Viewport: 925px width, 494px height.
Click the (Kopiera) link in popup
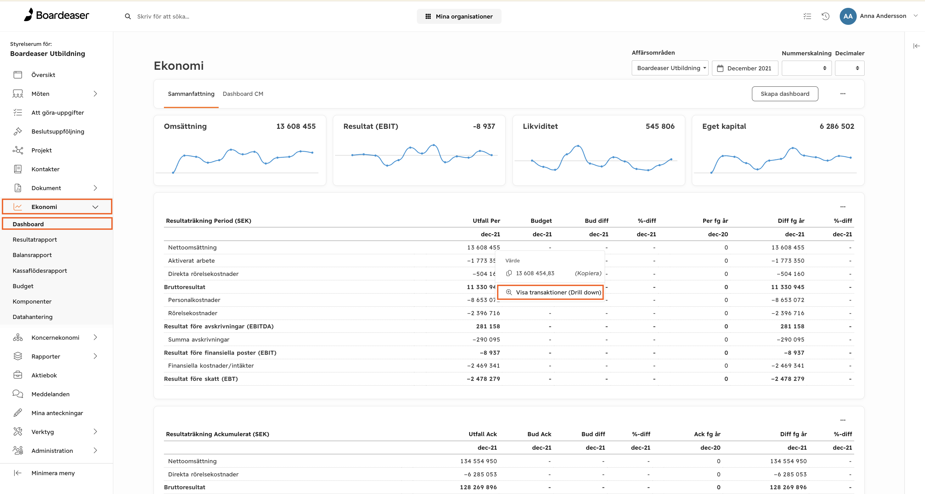pos(588,273)
